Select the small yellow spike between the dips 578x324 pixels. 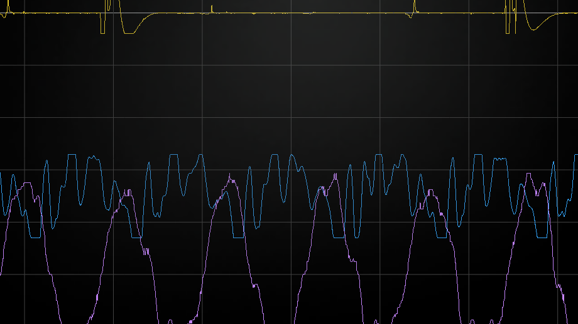(212, 8)
